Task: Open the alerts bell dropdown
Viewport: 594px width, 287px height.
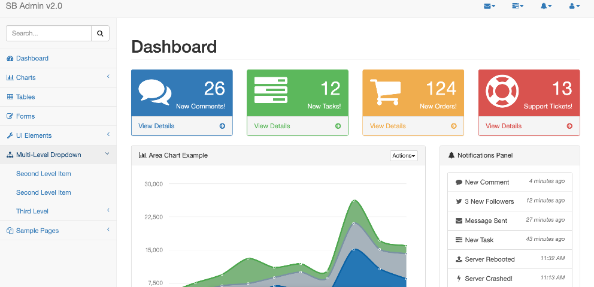Action: pyautogui.click(x=546, y=6)
